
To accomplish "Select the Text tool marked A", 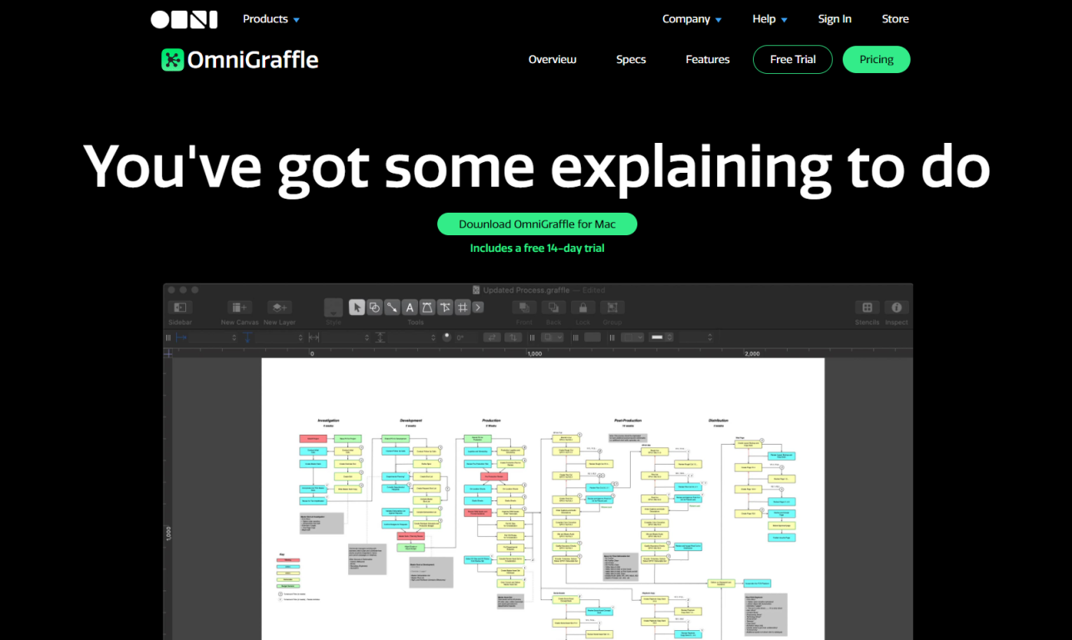I will 410,308.
